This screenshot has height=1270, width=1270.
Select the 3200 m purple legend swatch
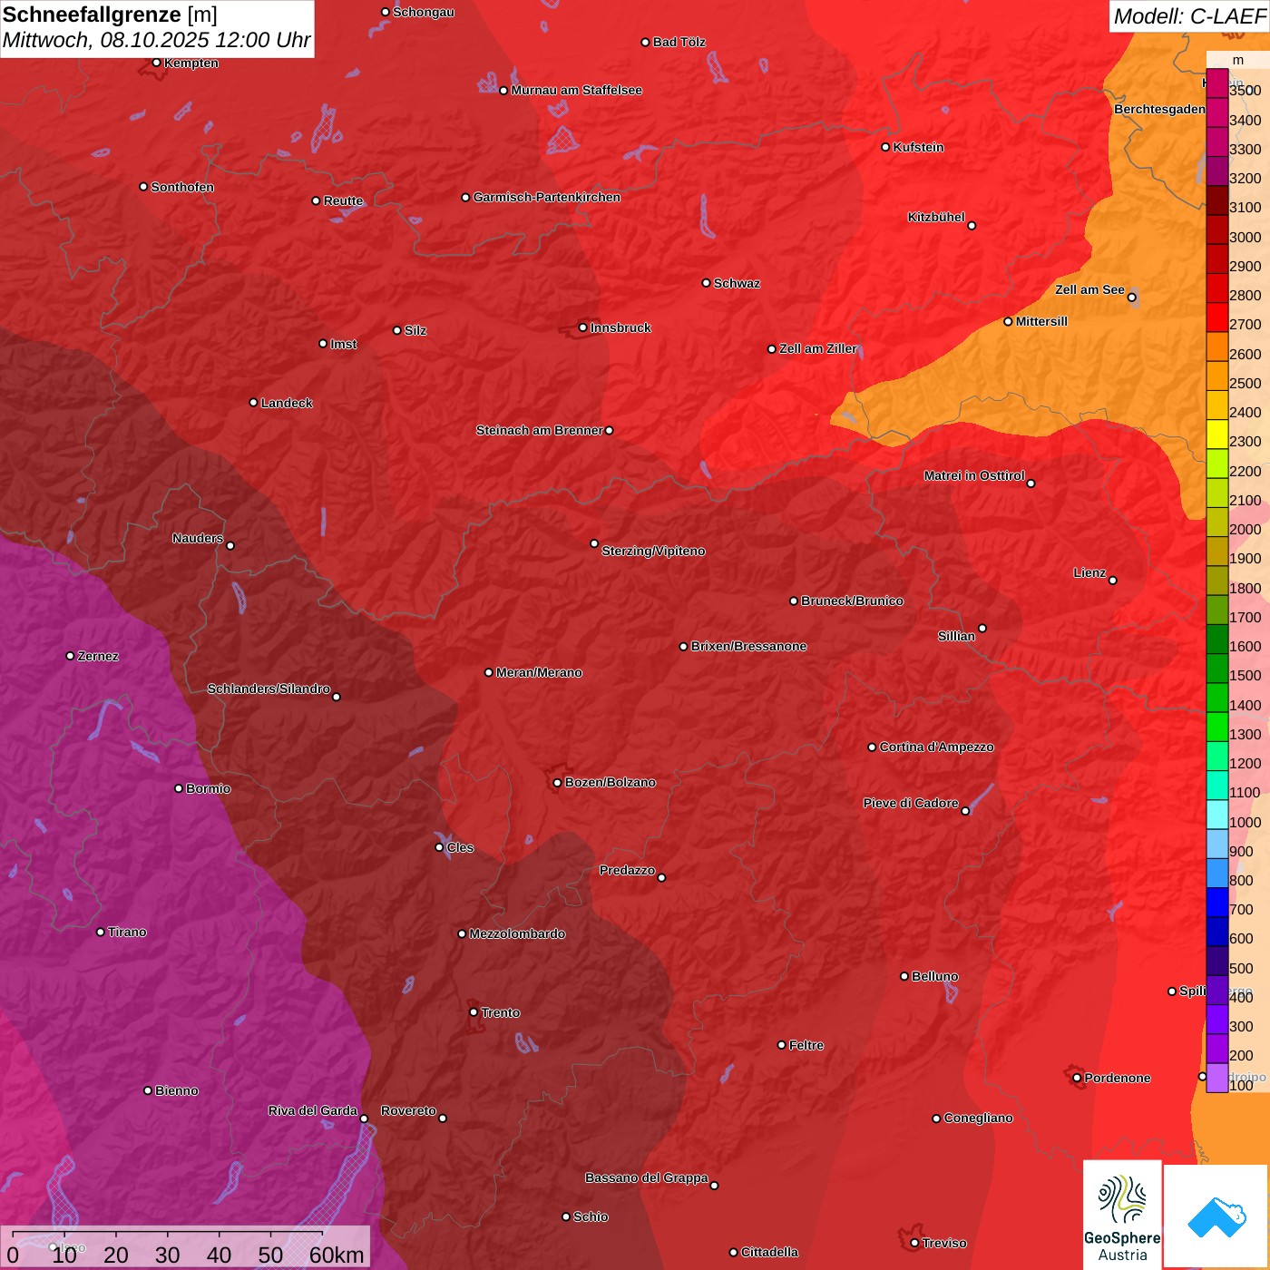pos(1217,171)
